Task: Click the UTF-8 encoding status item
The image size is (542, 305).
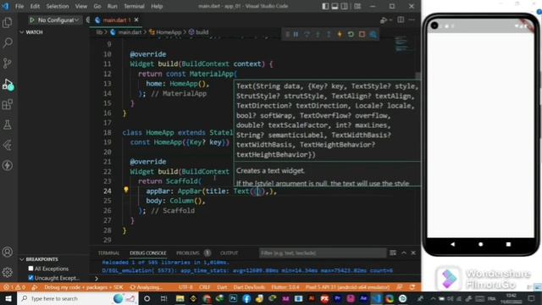Action: 185,287
